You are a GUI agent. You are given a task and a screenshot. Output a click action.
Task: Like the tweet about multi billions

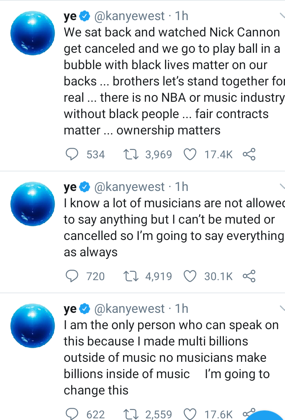(x=190, y=414)
